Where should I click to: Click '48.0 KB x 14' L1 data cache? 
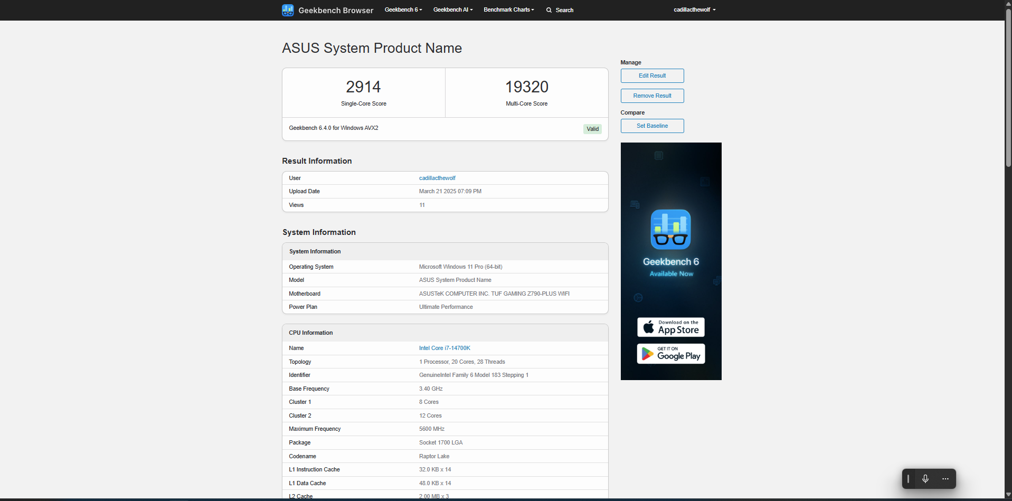[x=435, y=483]
